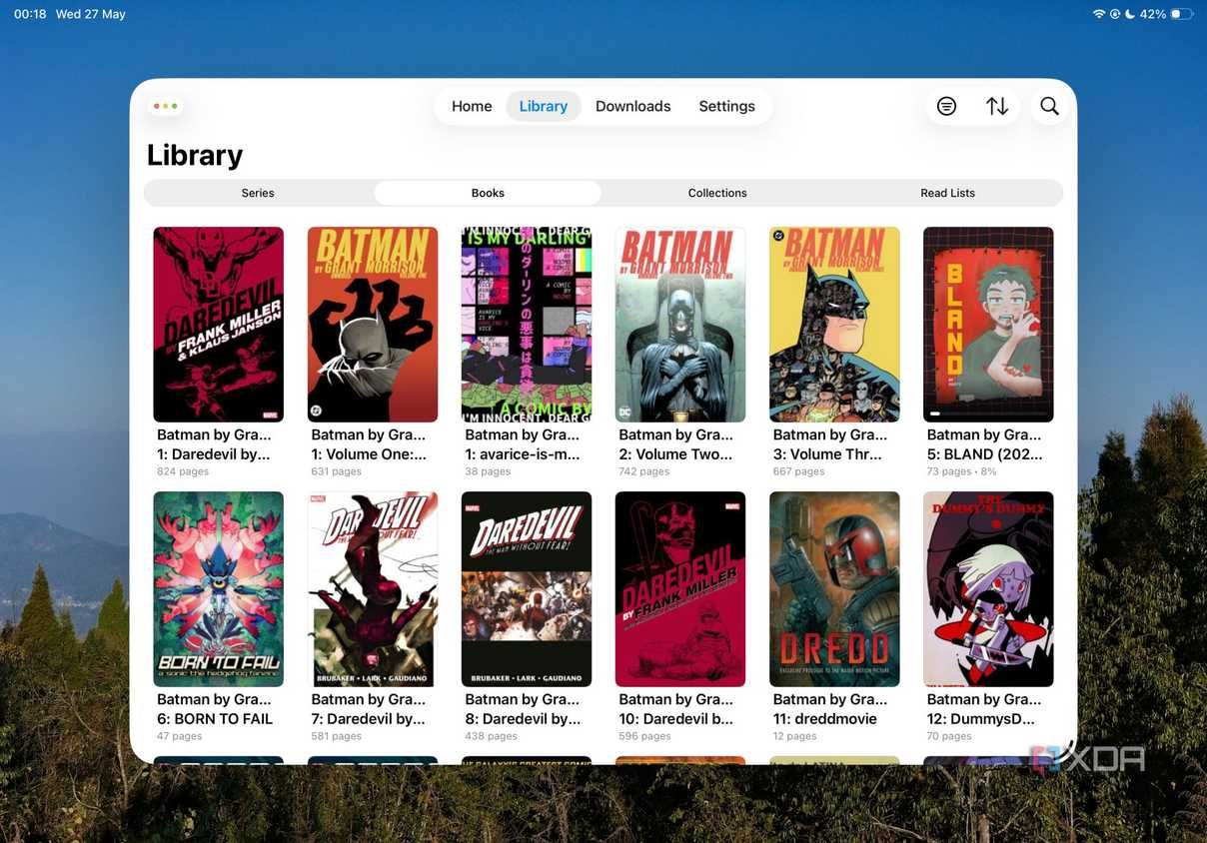Open book 7 Daredevil Brubaker cover
Viewport: 1207px width, 843px height.
(x=373, y=589)
